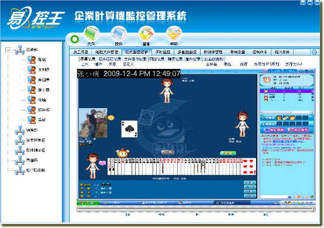
Task: Switch to the 员工信息 tab
Action: [x=81, y=52]
